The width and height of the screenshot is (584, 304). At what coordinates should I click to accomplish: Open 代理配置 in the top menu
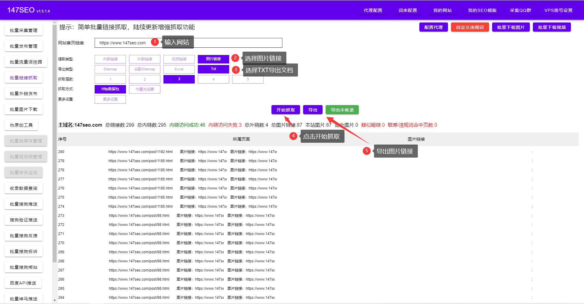[373, 10]
